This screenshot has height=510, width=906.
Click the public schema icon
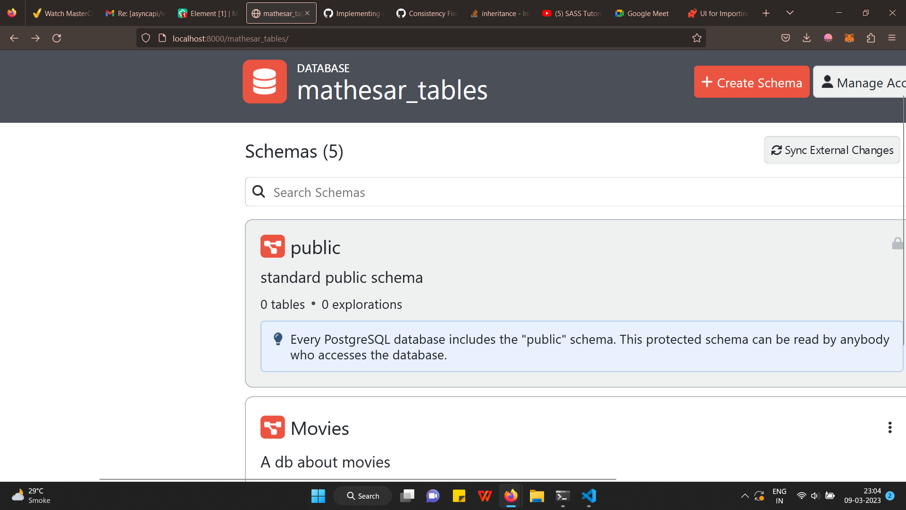[273, 246]
